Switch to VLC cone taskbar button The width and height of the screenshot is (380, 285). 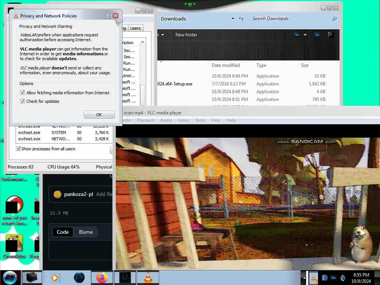pos(148,278)
